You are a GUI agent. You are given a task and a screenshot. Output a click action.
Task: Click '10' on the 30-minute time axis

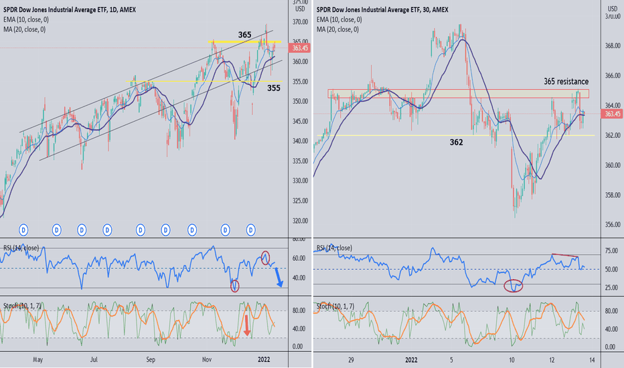coord(512,360)
